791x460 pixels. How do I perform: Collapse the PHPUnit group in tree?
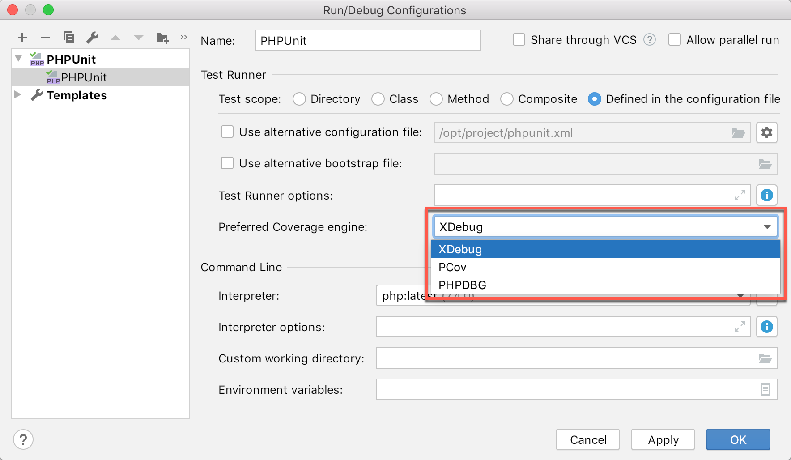[x=18, y=58]
